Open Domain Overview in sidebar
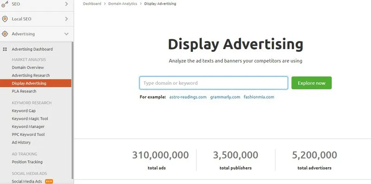The image size is (371, 184). pos(28,67)
